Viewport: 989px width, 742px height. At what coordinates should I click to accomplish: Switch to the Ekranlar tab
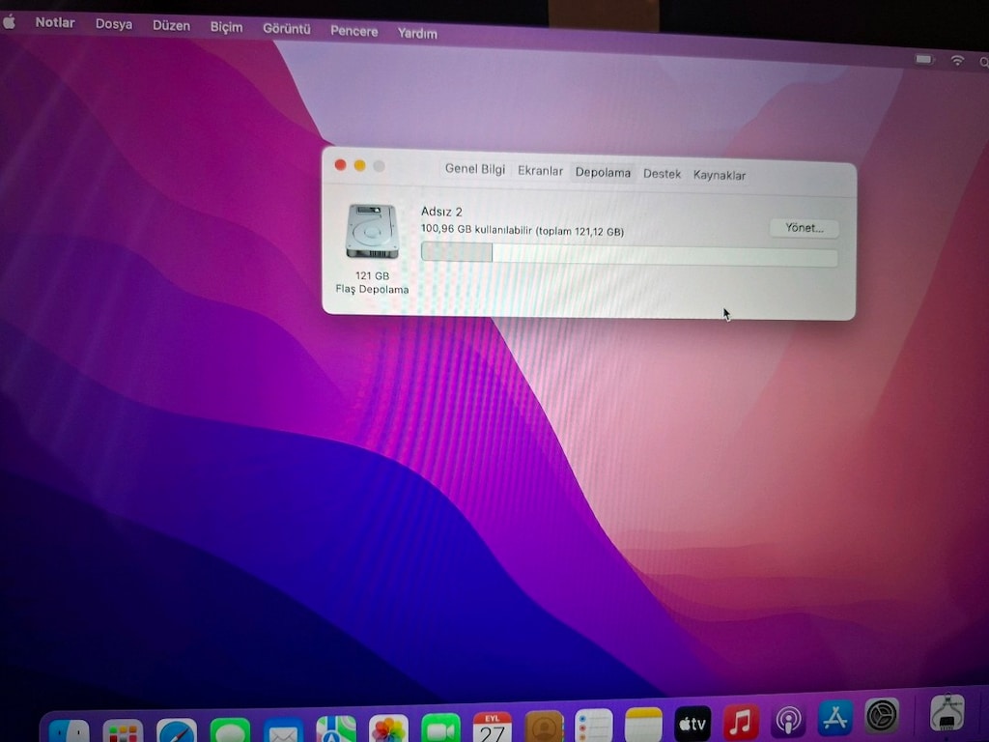point(540,170)
